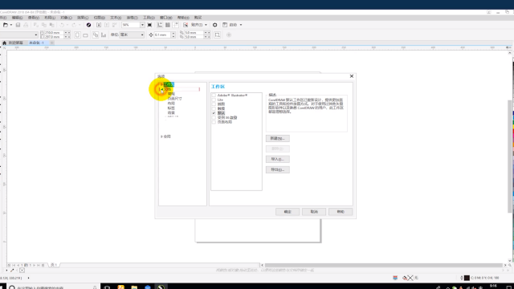Click the Print icon in toolbar
The image size is (514, 289).
pyautogui.click(x=26, y=25)
